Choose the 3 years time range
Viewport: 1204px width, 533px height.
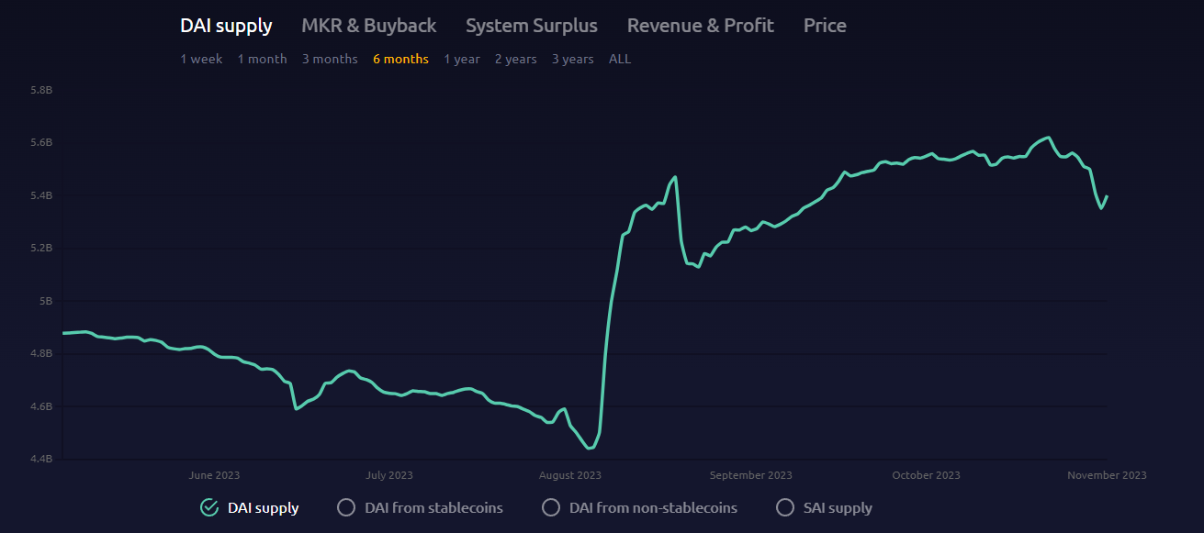click(572, 59)
